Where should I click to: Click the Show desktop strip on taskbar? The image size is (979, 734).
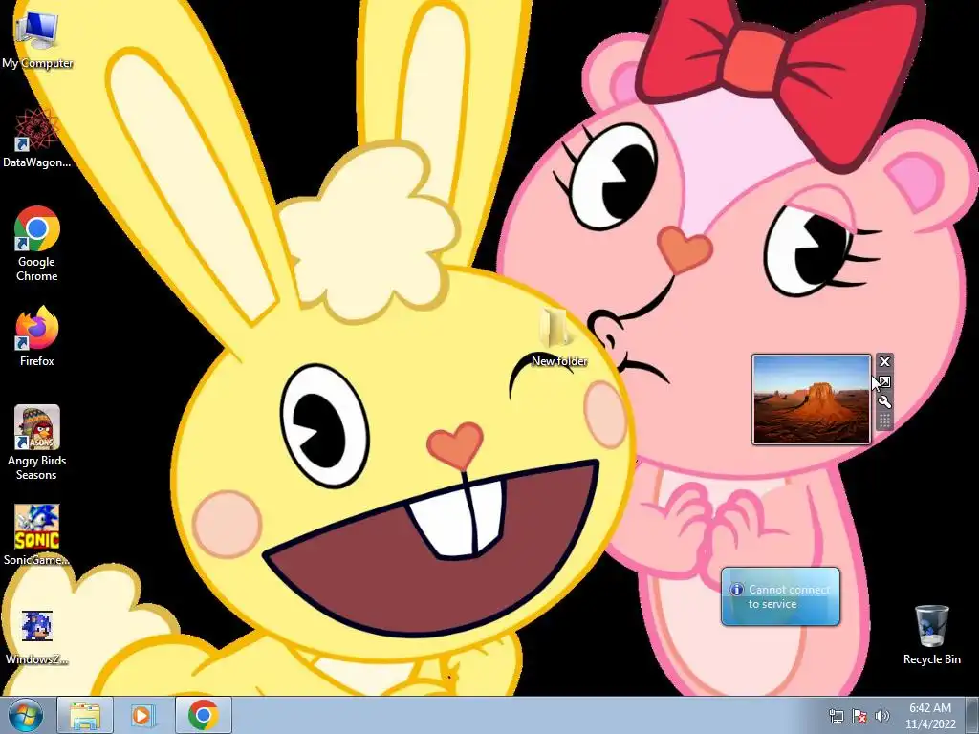972,715
